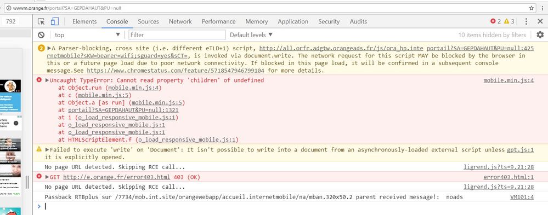548x215 pixels.
Task: Switch to the Console tab
Action: [x=117, y=21]
